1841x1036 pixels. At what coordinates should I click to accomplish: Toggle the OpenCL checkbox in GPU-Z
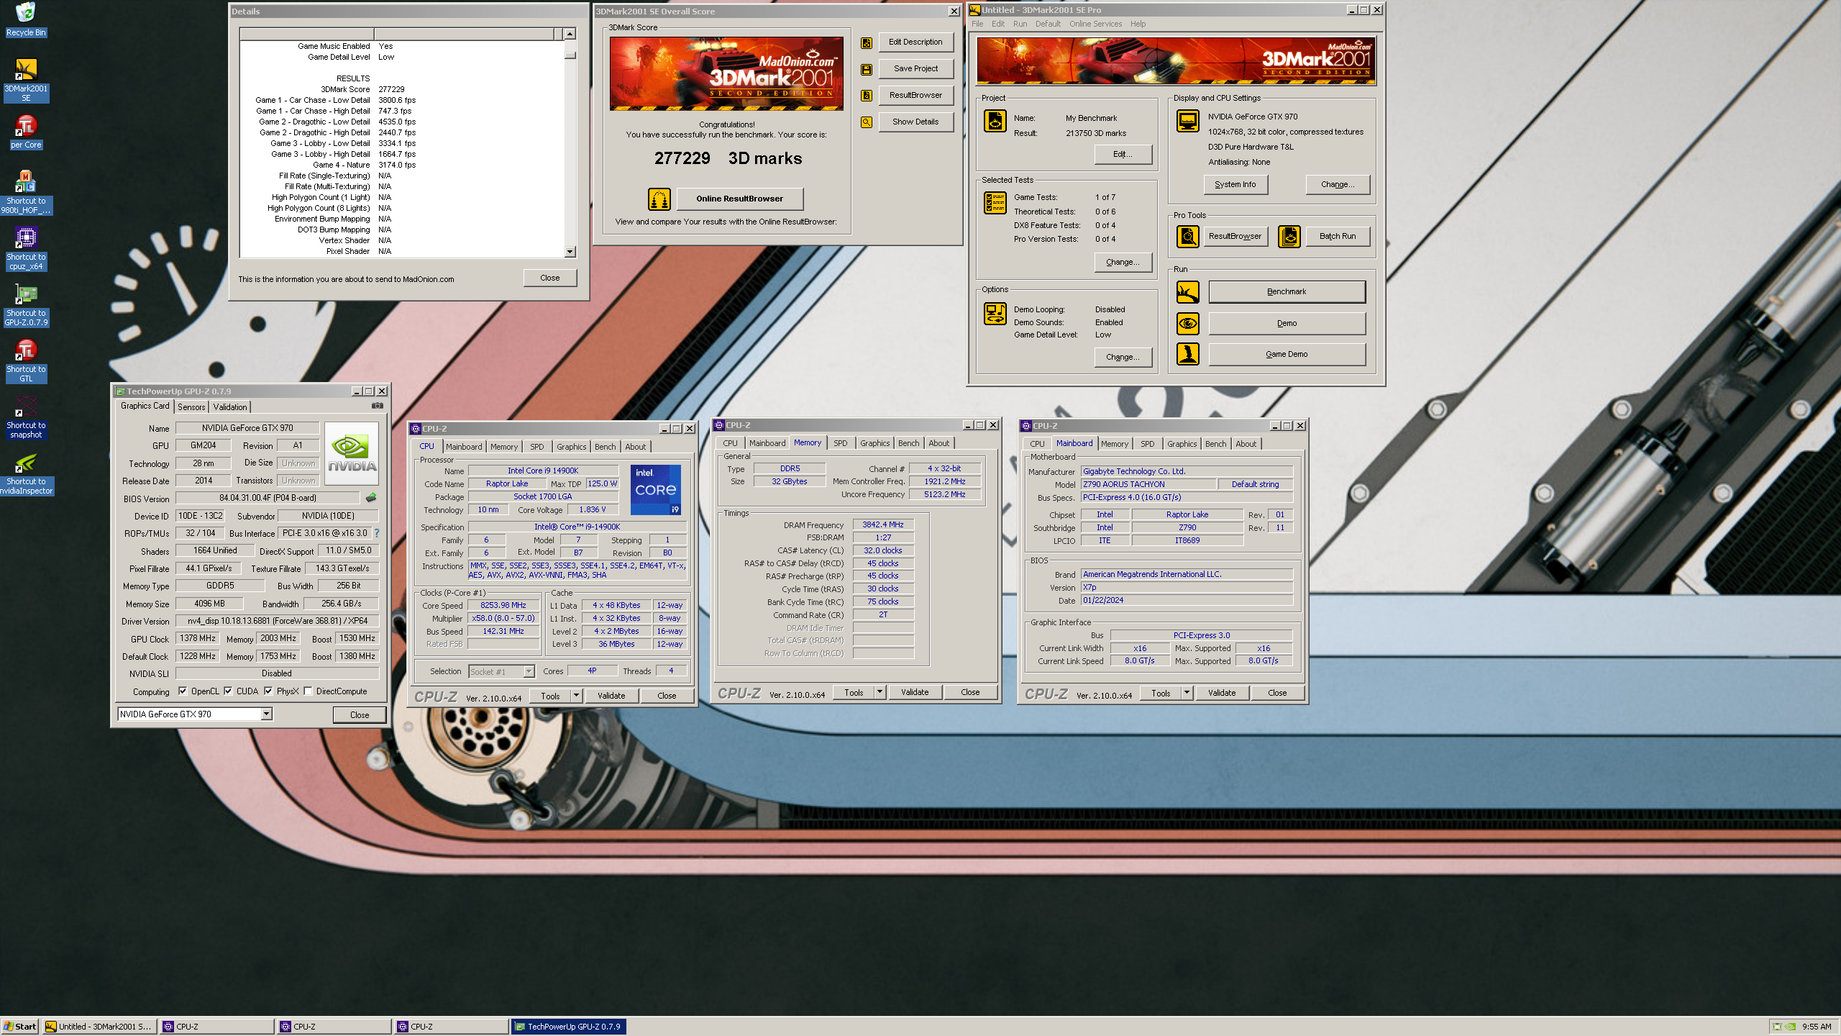(x=183, y=691)
